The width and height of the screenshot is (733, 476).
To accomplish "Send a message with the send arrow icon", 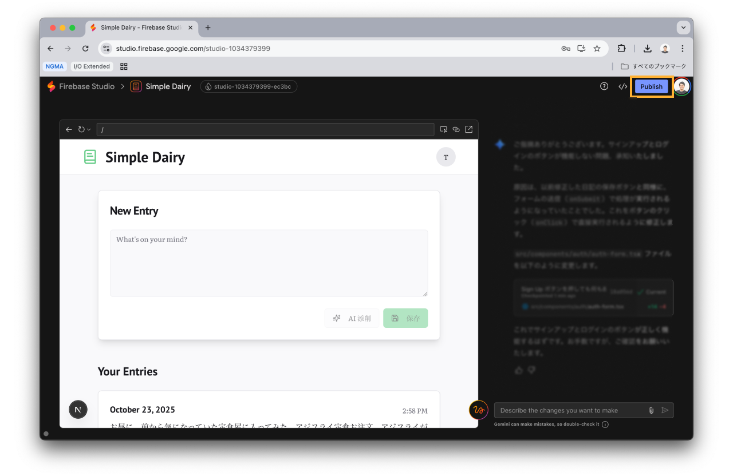I will click(665, 410).
